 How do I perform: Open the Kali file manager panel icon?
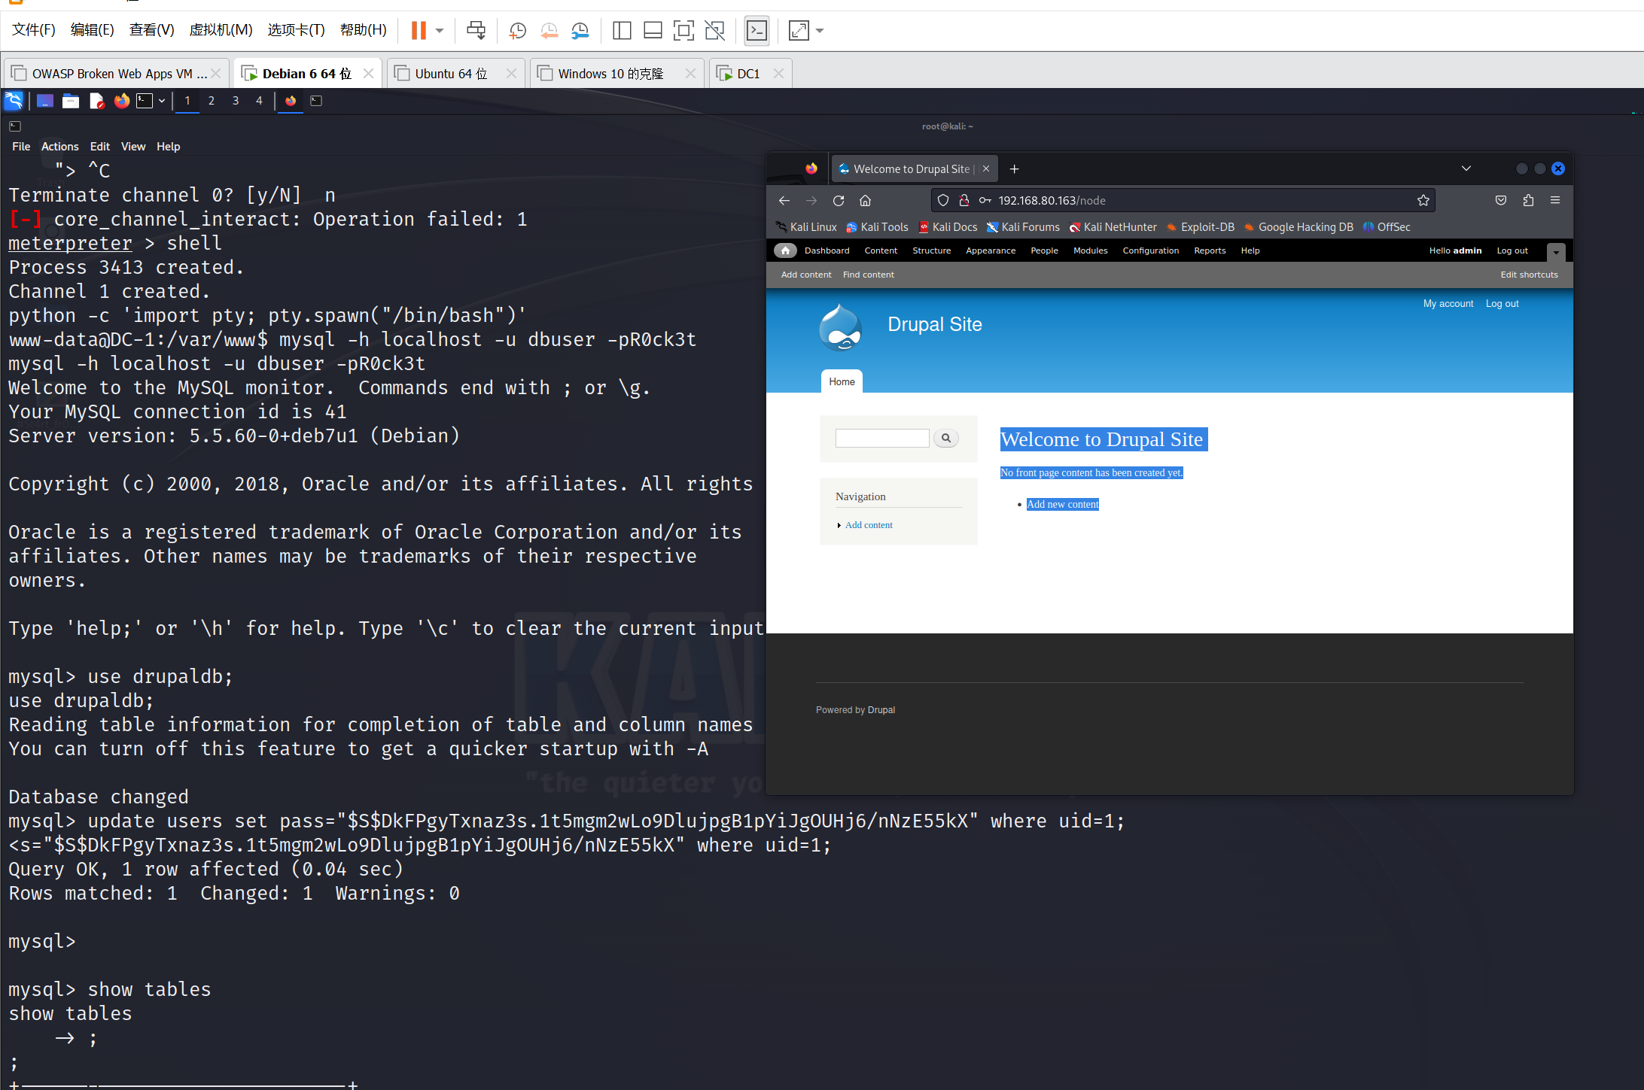coord(71,100)
